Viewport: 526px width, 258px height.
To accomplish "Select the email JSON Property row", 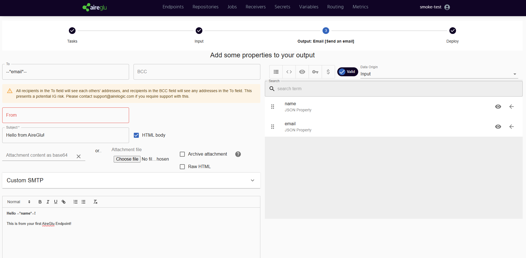I will tap(394, 127).
